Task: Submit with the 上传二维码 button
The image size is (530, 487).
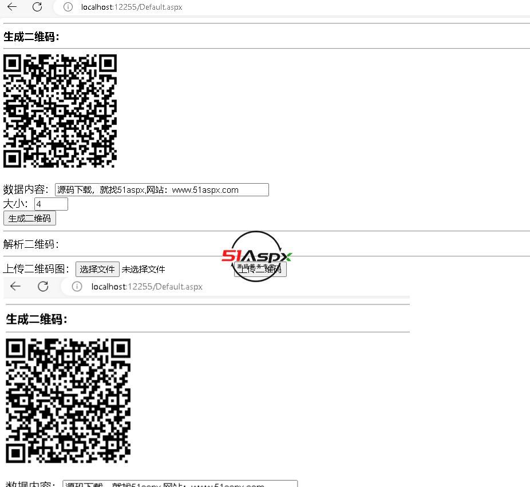Action: coord(260,270)
